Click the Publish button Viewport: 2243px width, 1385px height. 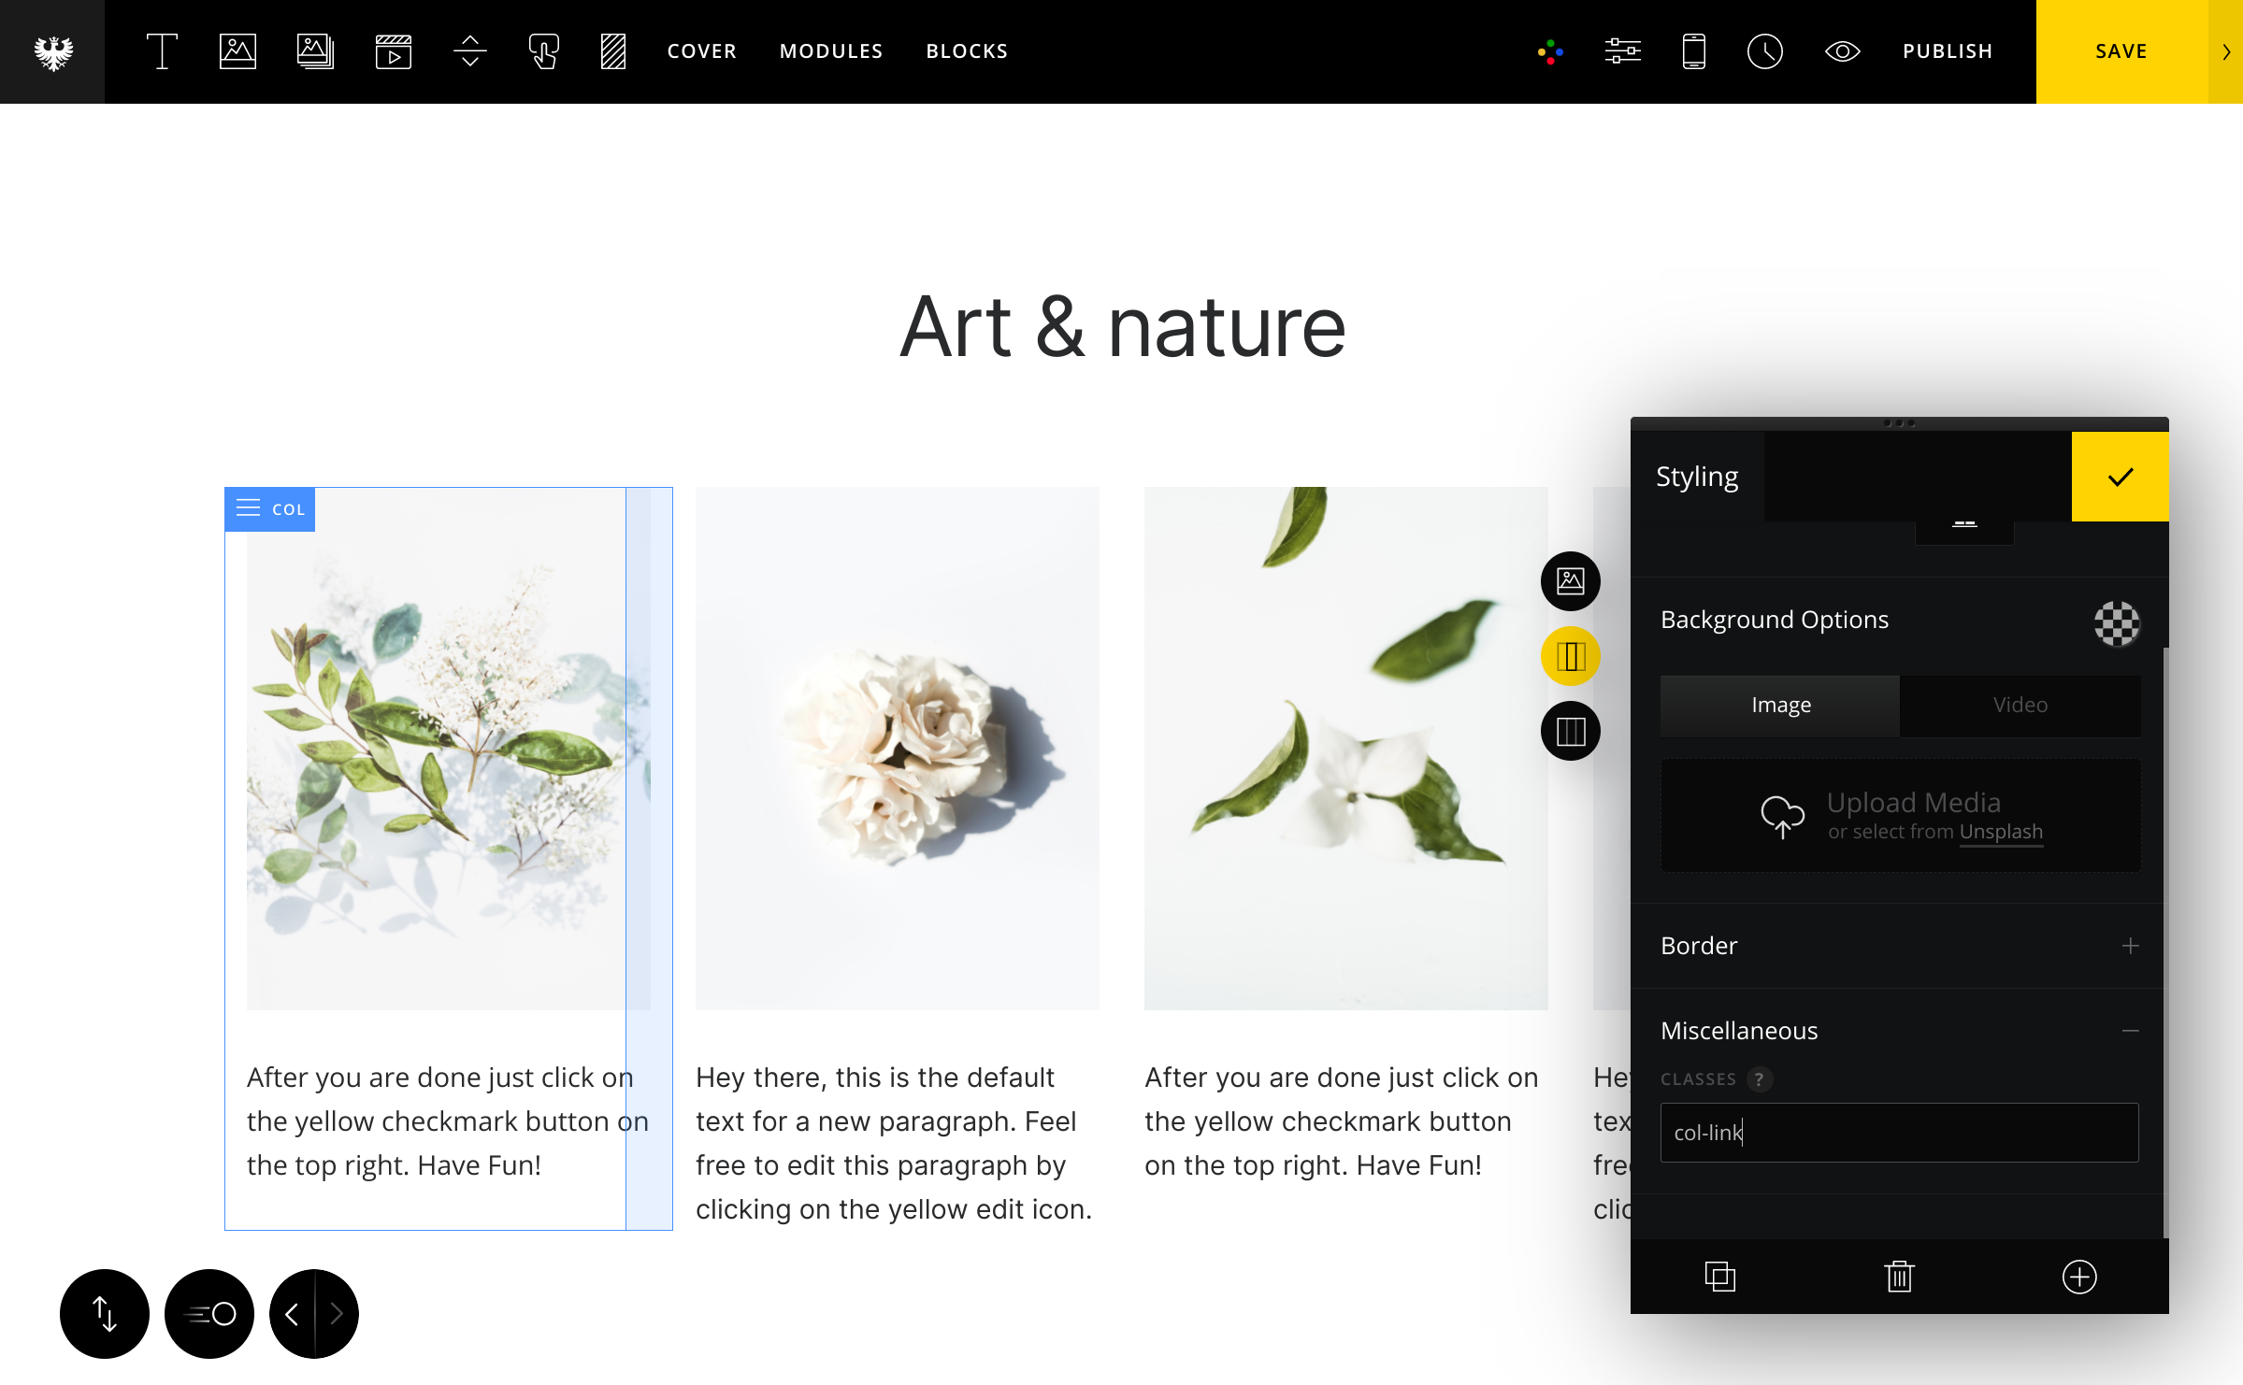(x=1948, y=51)
